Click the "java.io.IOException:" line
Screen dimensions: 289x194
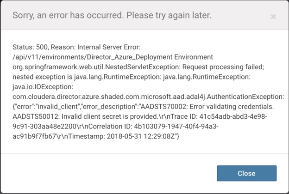coord(42,86)
